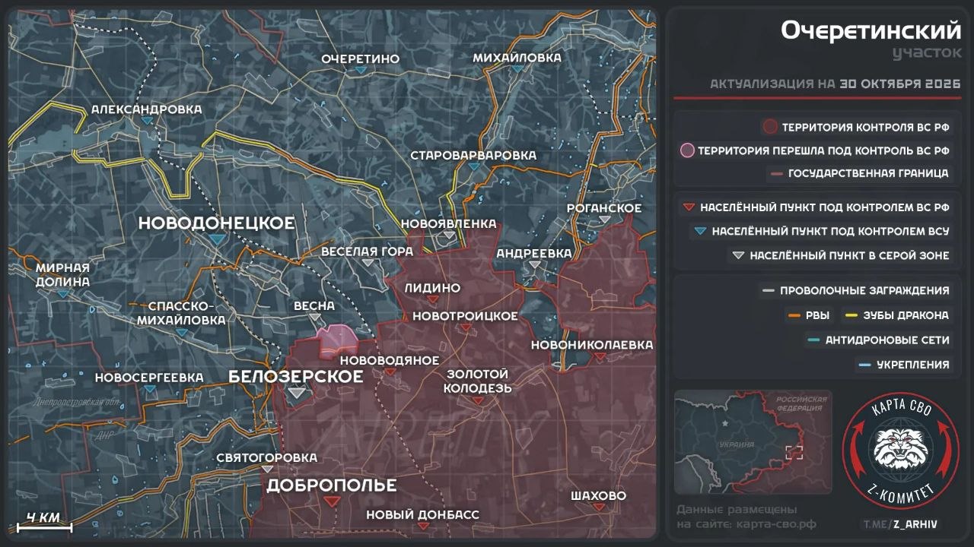Click the Очеретино settlement marker triangle

click(361, 69)
